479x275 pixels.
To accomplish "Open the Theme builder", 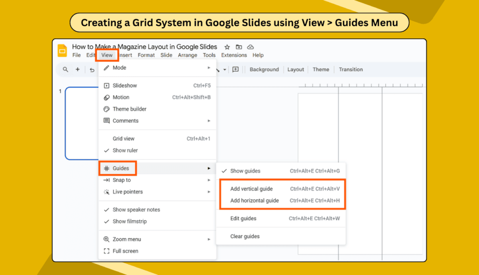I will click(x=125, y=109).
